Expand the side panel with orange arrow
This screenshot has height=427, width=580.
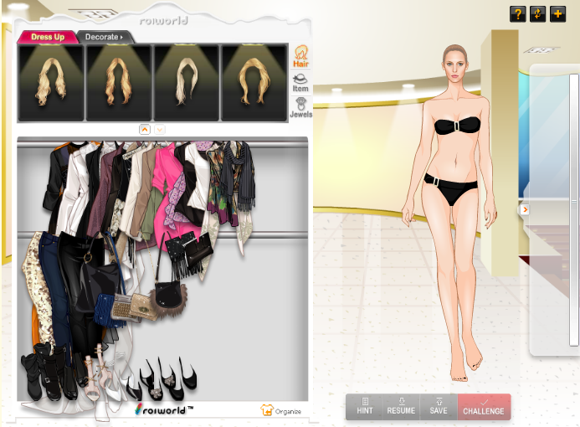point(525,209)
